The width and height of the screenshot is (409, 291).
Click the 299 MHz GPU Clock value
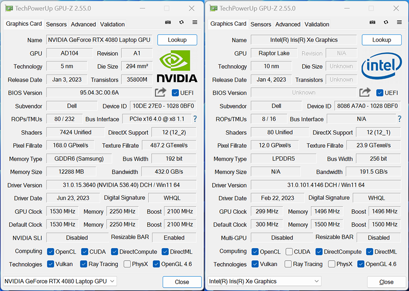[267, 211]
